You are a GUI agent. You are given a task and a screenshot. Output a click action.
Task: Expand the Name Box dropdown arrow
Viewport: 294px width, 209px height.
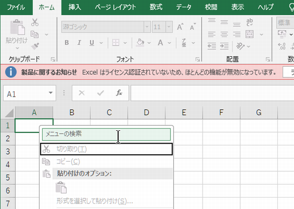pyautogui.click(x=51, y=93)
